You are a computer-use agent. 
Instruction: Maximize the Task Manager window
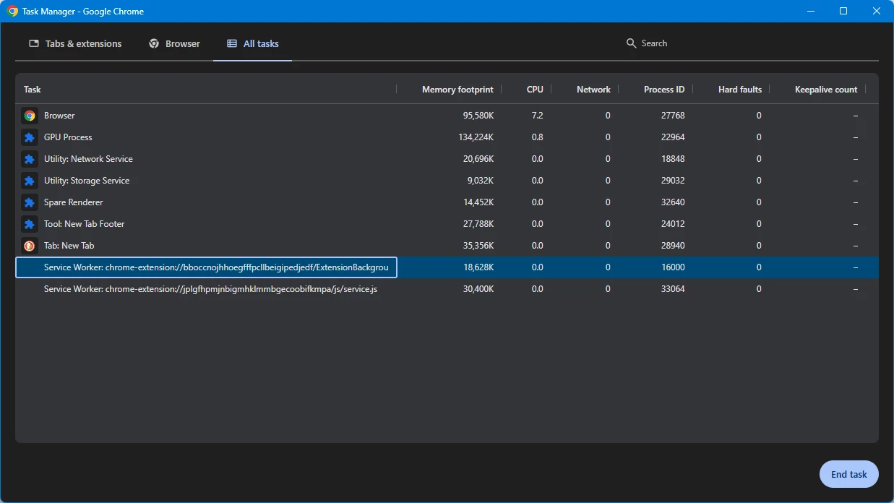pos(843,12)
